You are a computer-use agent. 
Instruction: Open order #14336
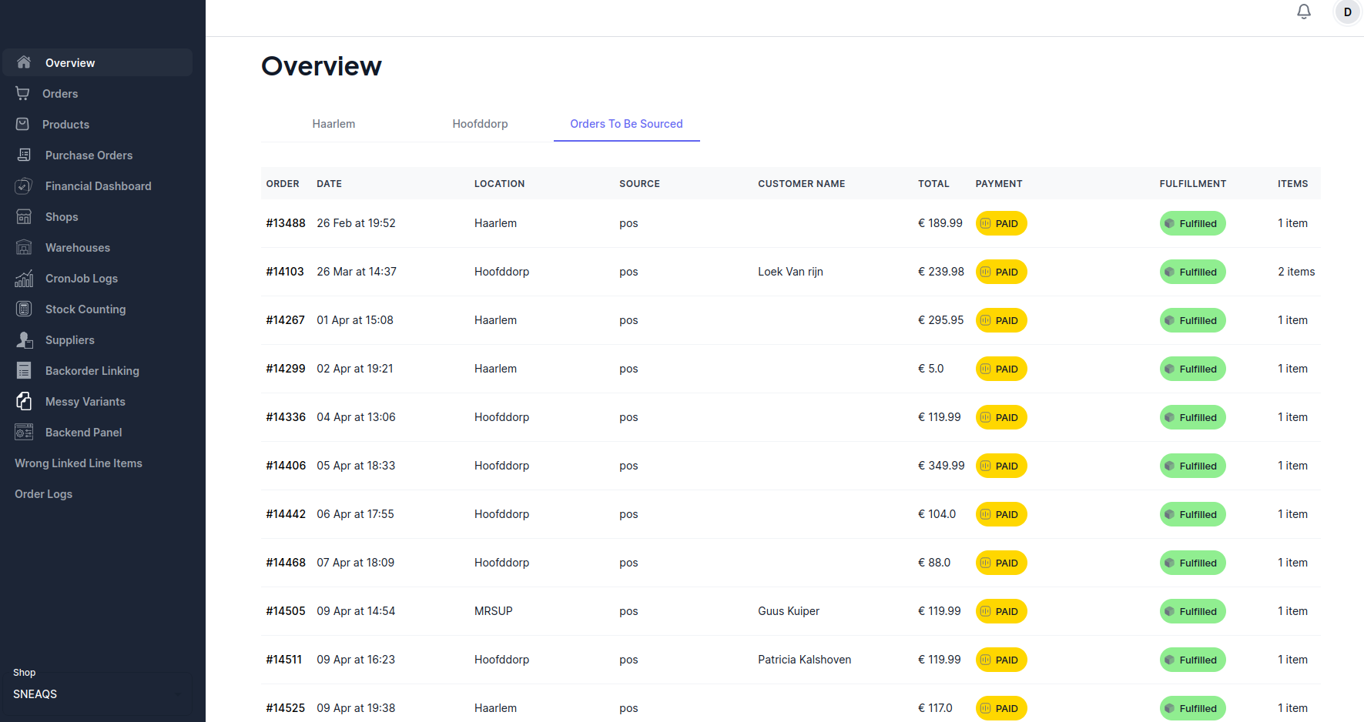click(x=286, y=417)
